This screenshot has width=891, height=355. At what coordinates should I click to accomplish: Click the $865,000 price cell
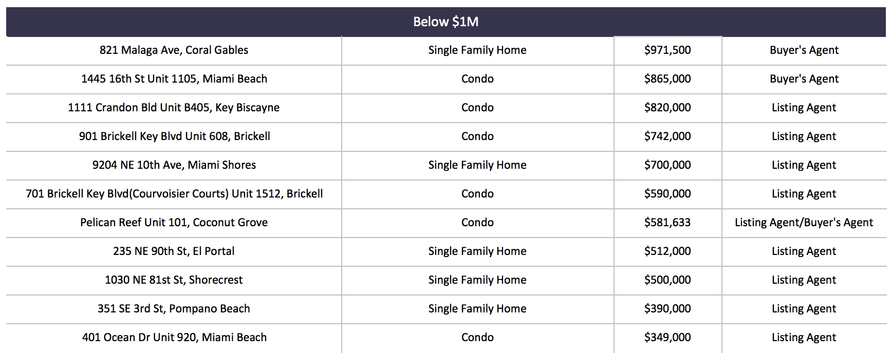tap(667, 79)
